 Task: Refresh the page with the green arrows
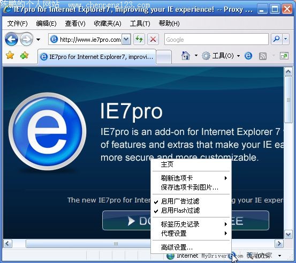(139, 39)
